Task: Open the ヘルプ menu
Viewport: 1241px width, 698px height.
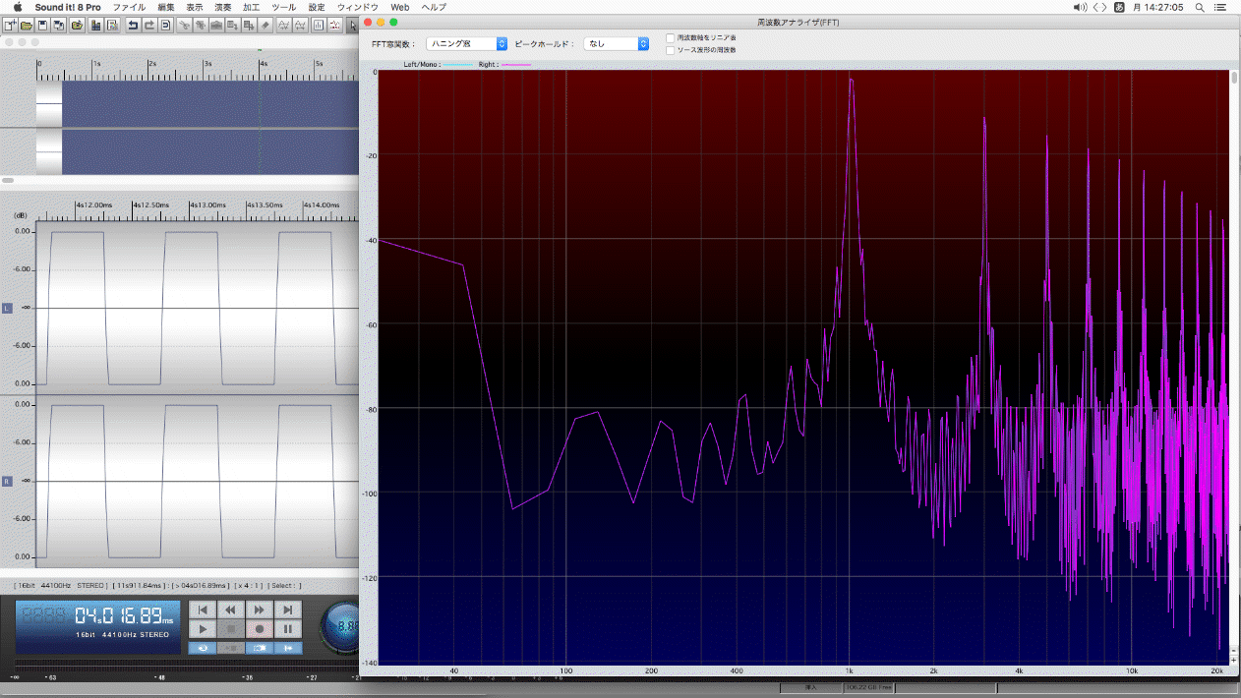Action: [434, 7]
